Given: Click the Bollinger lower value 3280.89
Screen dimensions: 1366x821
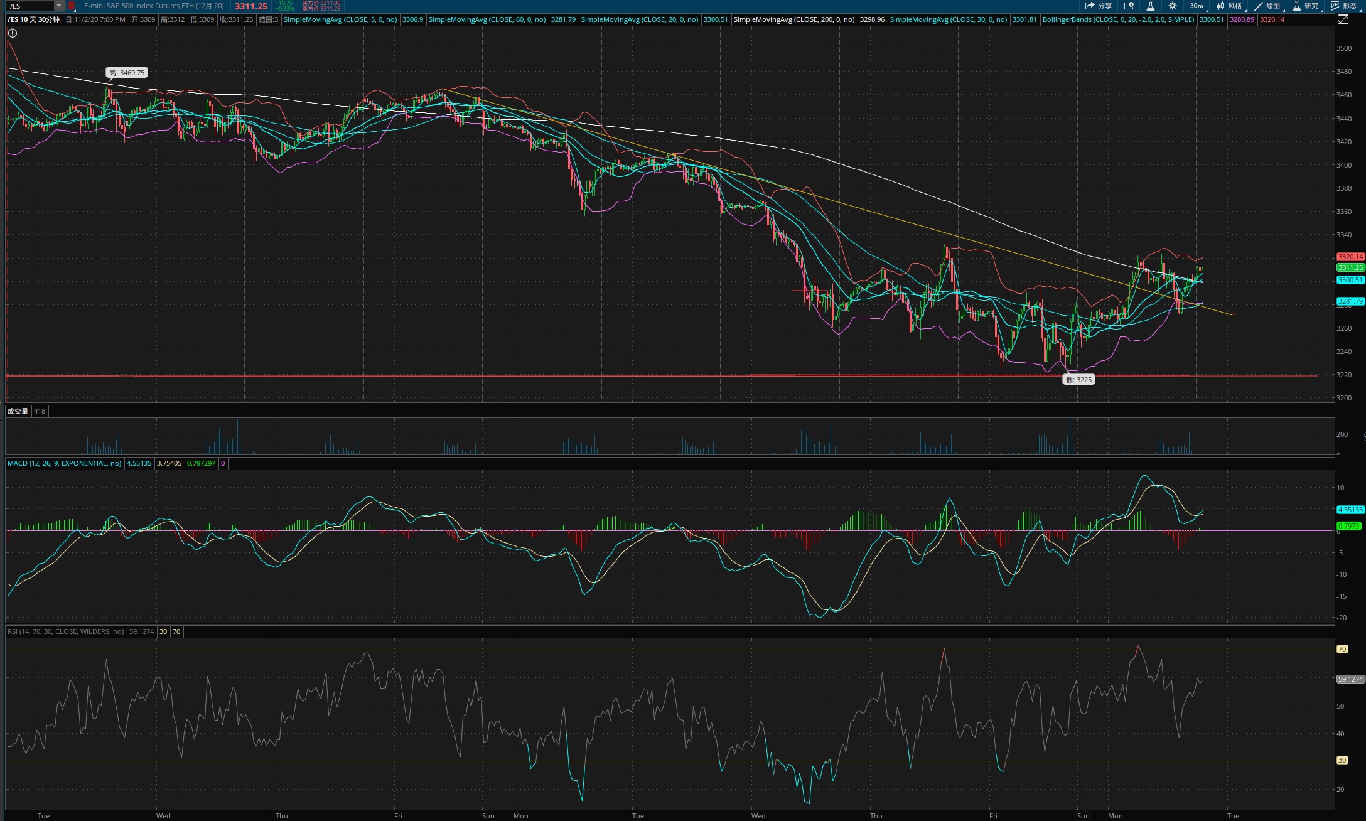Looking at the screenshot, I should pyautogui.click(x=1242, y=19).
